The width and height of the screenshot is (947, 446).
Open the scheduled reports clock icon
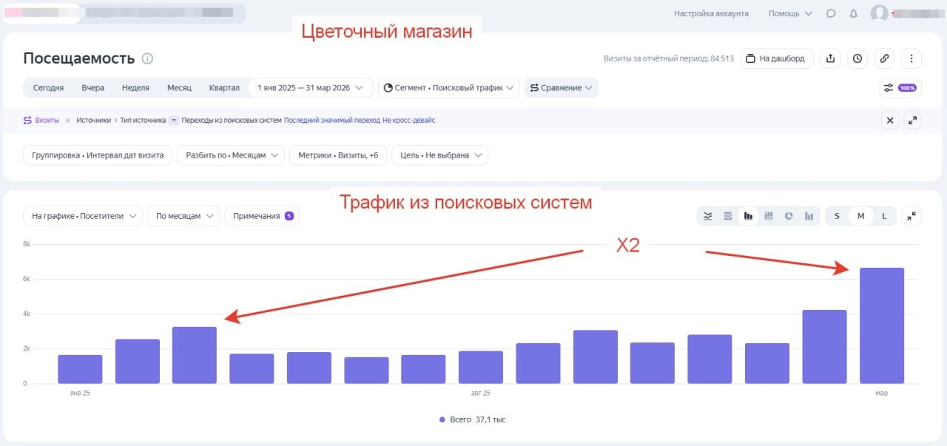pos(857,58)
